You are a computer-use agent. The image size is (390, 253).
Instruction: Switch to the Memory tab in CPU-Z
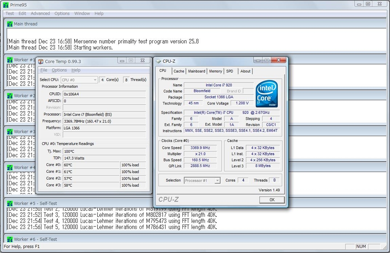click(x=216, y=71)
